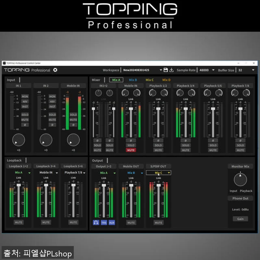Click the Input panel collapse bar
Image resolution: width=260 pixels, height=260 pixels.
19,80
